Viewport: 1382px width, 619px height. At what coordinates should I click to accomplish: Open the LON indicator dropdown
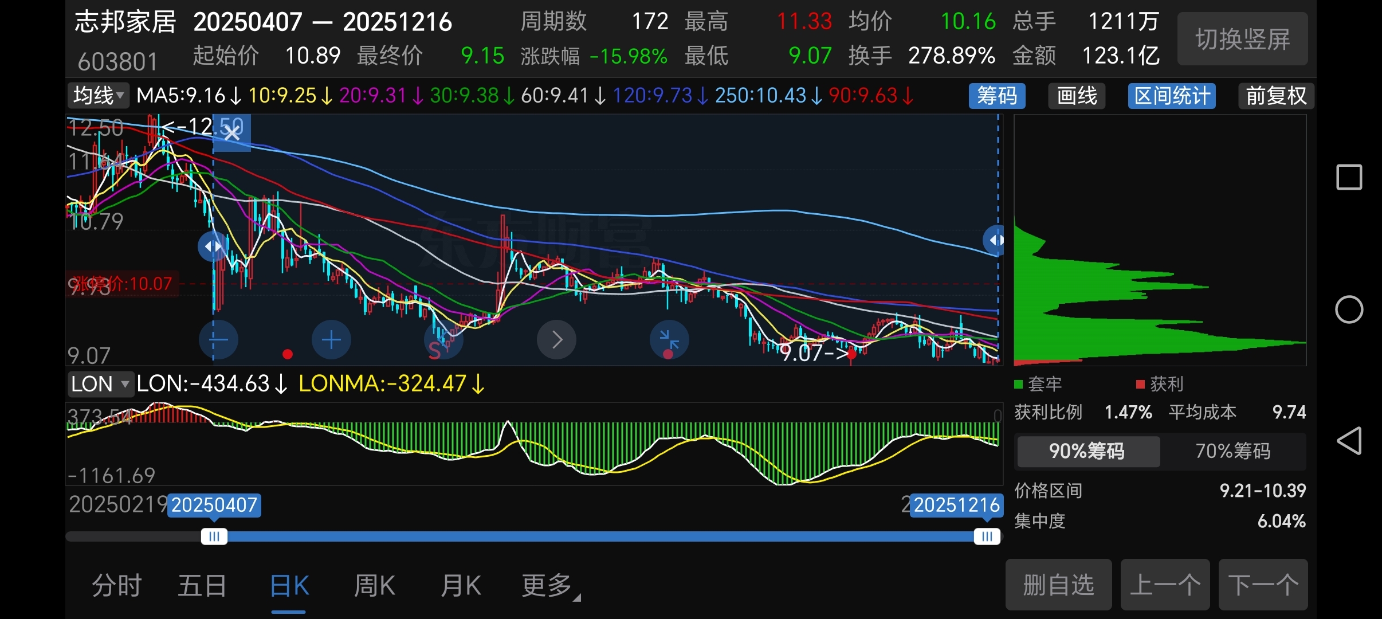(100, 383)
